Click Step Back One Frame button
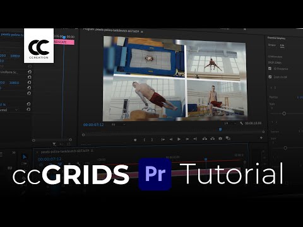 coord(171,139)
